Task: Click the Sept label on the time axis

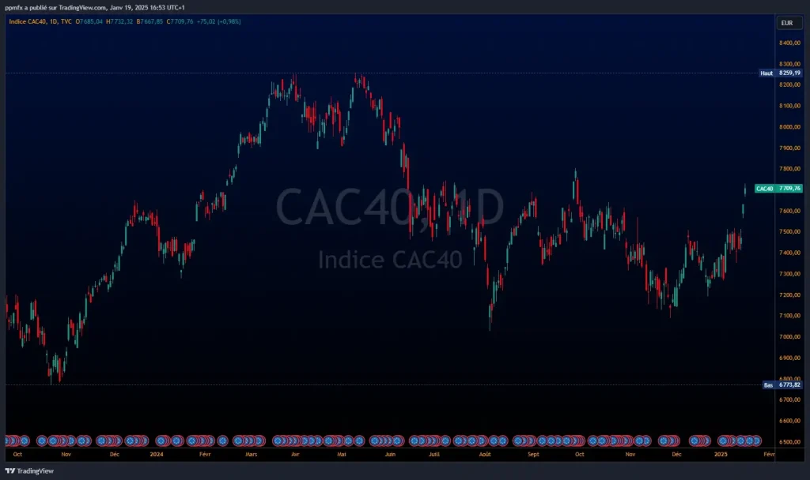Action: click(533, 454)
